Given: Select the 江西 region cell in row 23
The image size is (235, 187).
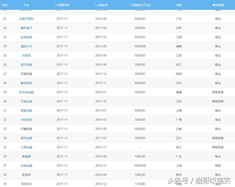Looking at the screenshot, I should [179, 37].
